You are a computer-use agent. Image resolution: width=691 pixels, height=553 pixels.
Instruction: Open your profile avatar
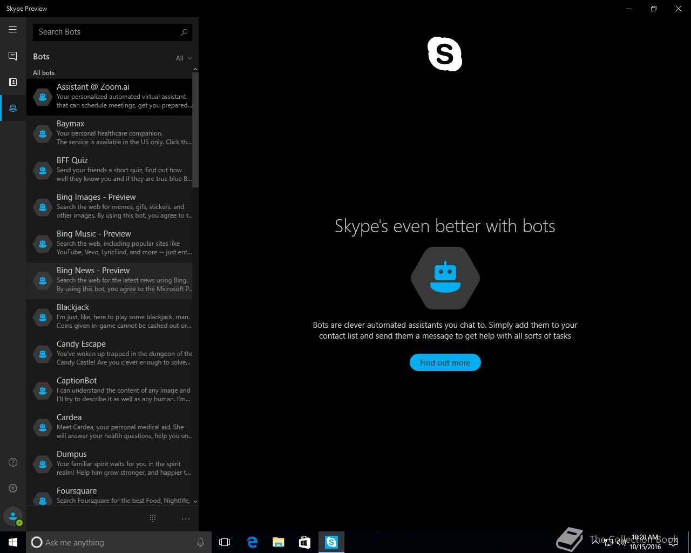13,516
